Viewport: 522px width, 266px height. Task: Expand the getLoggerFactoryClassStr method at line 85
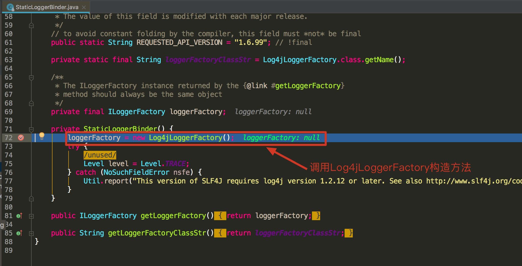[x=31, y=233]
